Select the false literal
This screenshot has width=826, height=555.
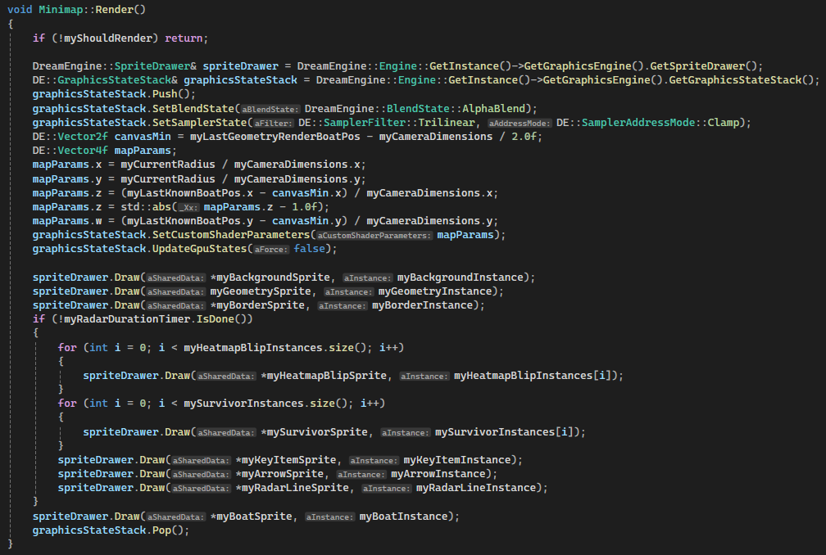click(x=309, y=248)
